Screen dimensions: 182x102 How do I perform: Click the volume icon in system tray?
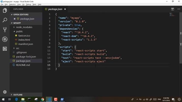147,99
